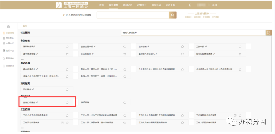Toggle favorite star for 基数核定表式
This screenshot has height=134, width=275.
pos(67,47)
